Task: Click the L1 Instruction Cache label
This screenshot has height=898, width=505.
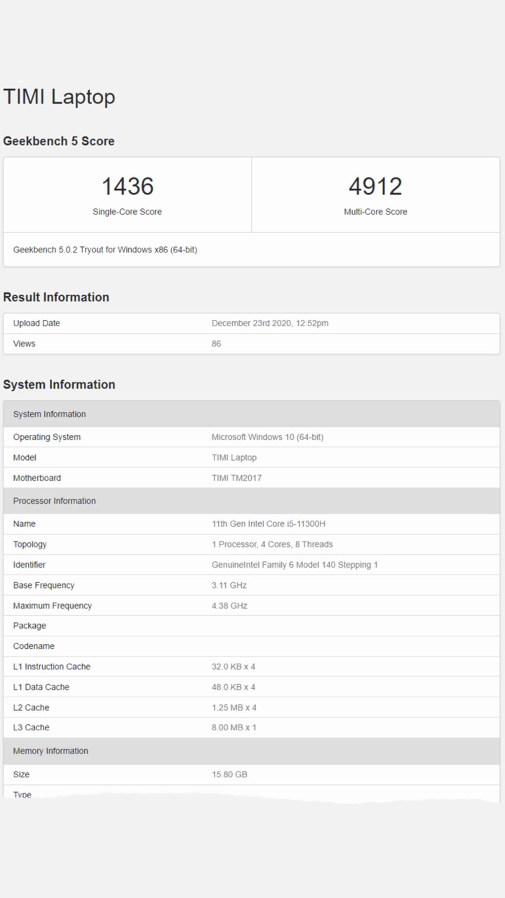Action: point(52,667)
